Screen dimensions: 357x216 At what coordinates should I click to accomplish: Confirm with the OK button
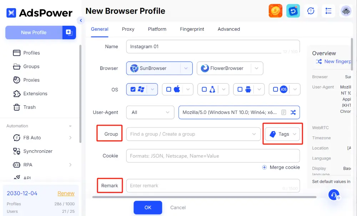(x=148, y=207)
